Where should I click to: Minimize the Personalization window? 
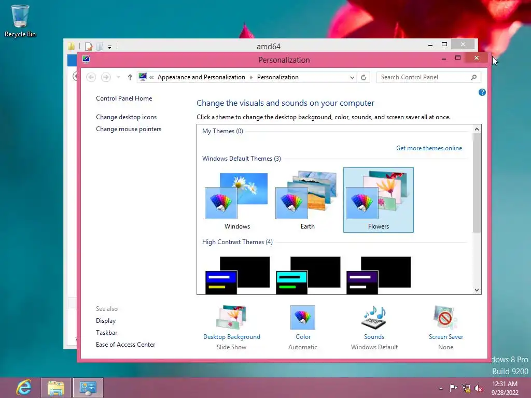coord(444,59)
